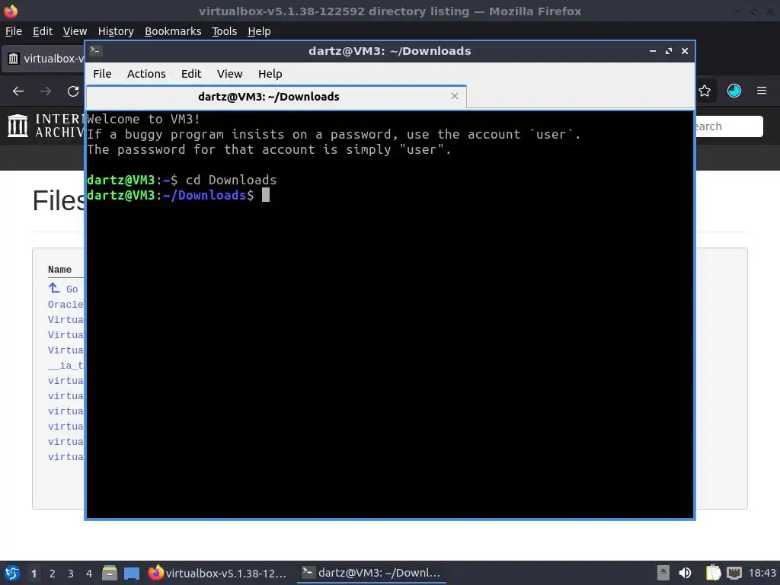Open the terminal Help menu
Screen dimensions: 780x585
click(x=270, y=74)
